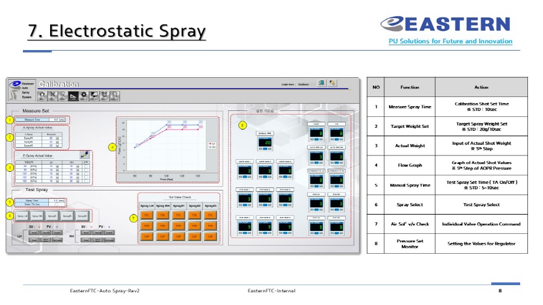The image size is (543, 305).
Task: Click the '7. Electrostatic Spray' slide title
Action: click(116, 31)
